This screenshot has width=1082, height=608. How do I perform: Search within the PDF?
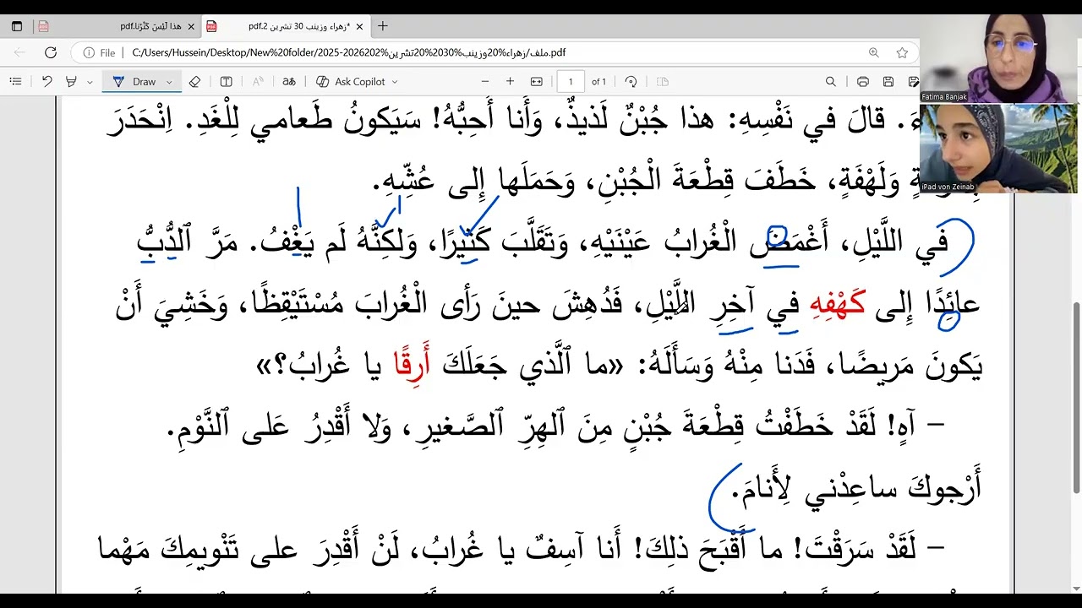[831, 82]
